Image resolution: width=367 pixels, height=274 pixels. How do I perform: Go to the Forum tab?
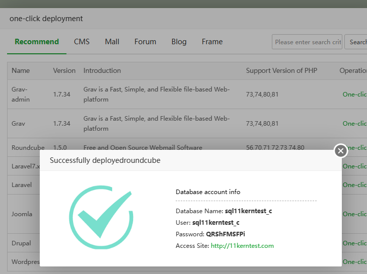click(145, 42)
